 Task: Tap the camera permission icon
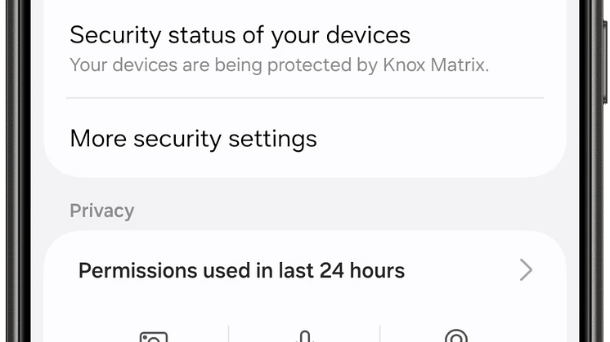point(153,336)
